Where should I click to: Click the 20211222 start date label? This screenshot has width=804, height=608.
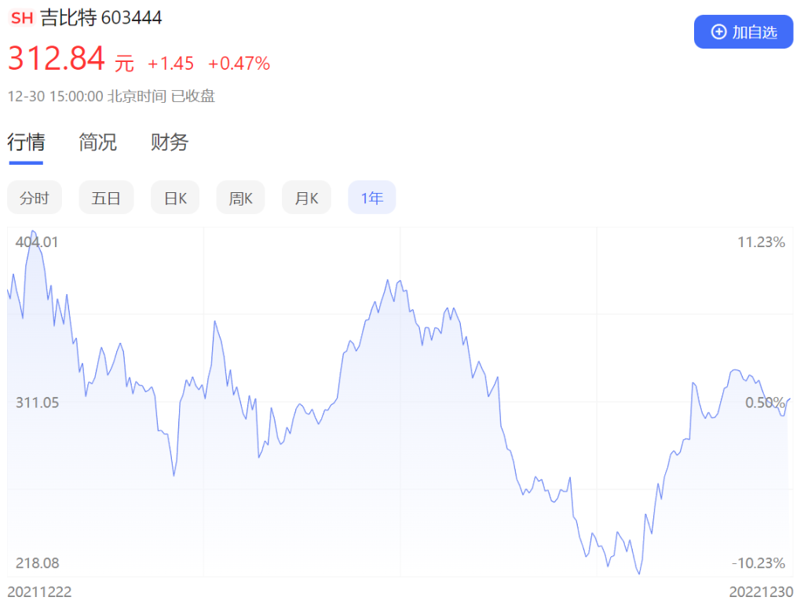(39, 592)
